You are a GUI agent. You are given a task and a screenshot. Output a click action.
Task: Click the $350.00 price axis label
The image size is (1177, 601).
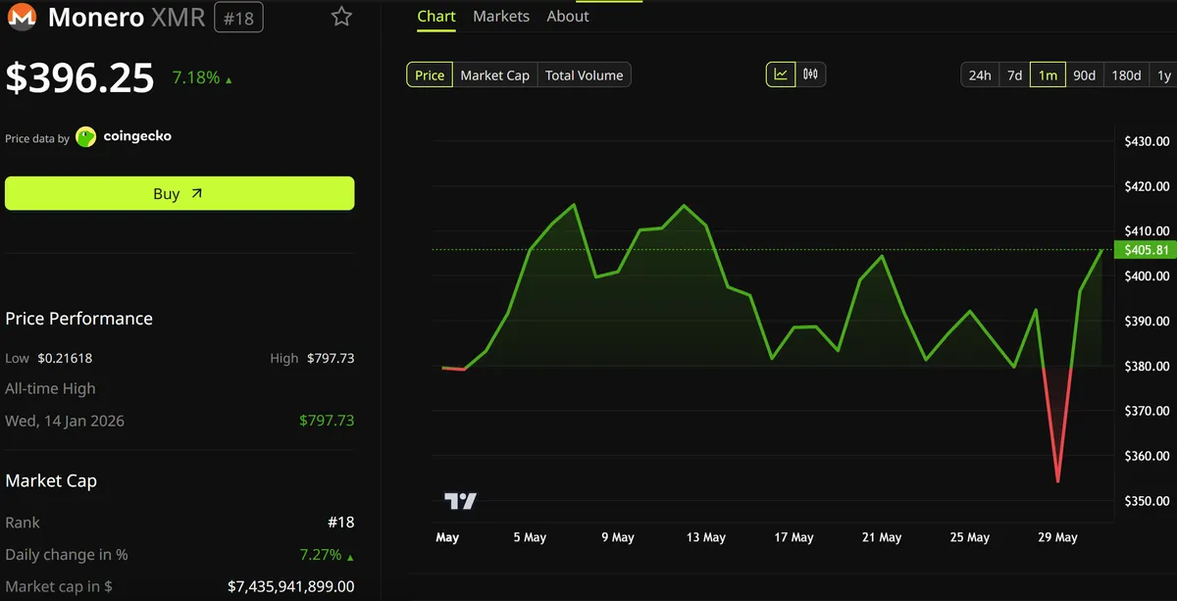coord(1147,501)
